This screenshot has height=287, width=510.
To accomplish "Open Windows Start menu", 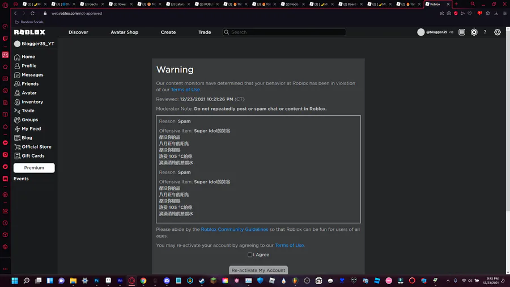I will pos(15,281).
